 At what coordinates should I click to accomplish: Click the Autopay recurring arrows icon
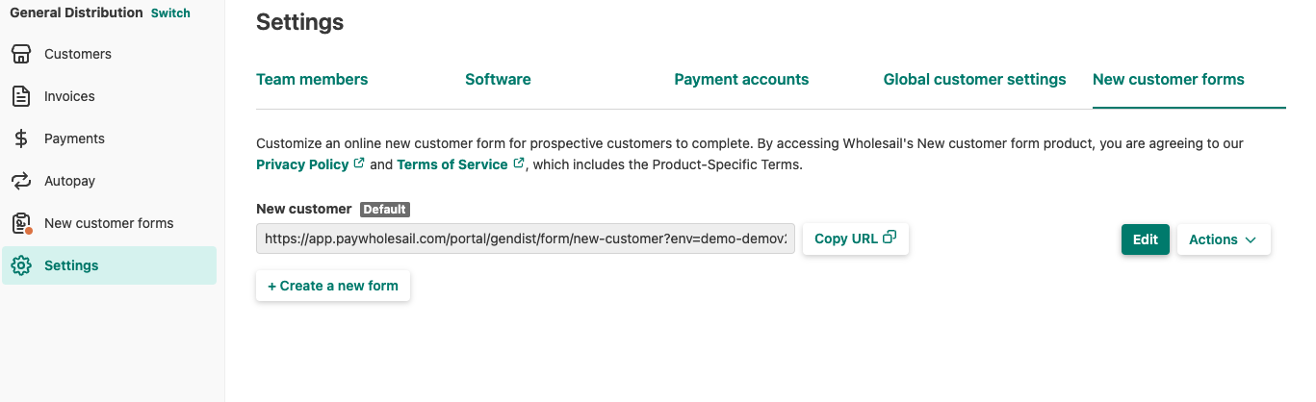pyautogui.click(x=21, y=181)
